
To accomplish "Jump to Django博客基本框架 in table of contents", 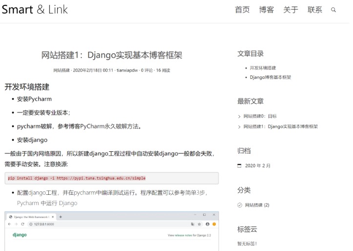I will tap(270, 77).
